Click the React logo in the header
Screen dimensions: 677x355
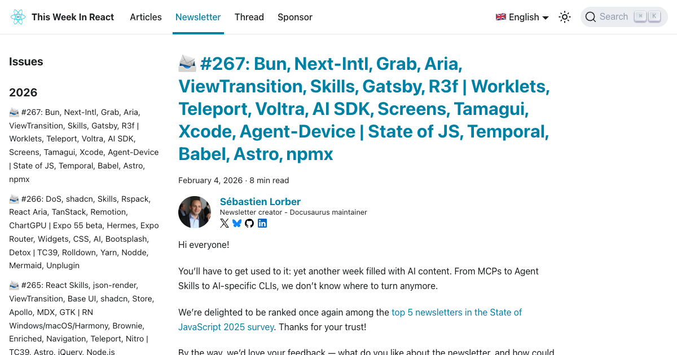[x=17, y=17]
